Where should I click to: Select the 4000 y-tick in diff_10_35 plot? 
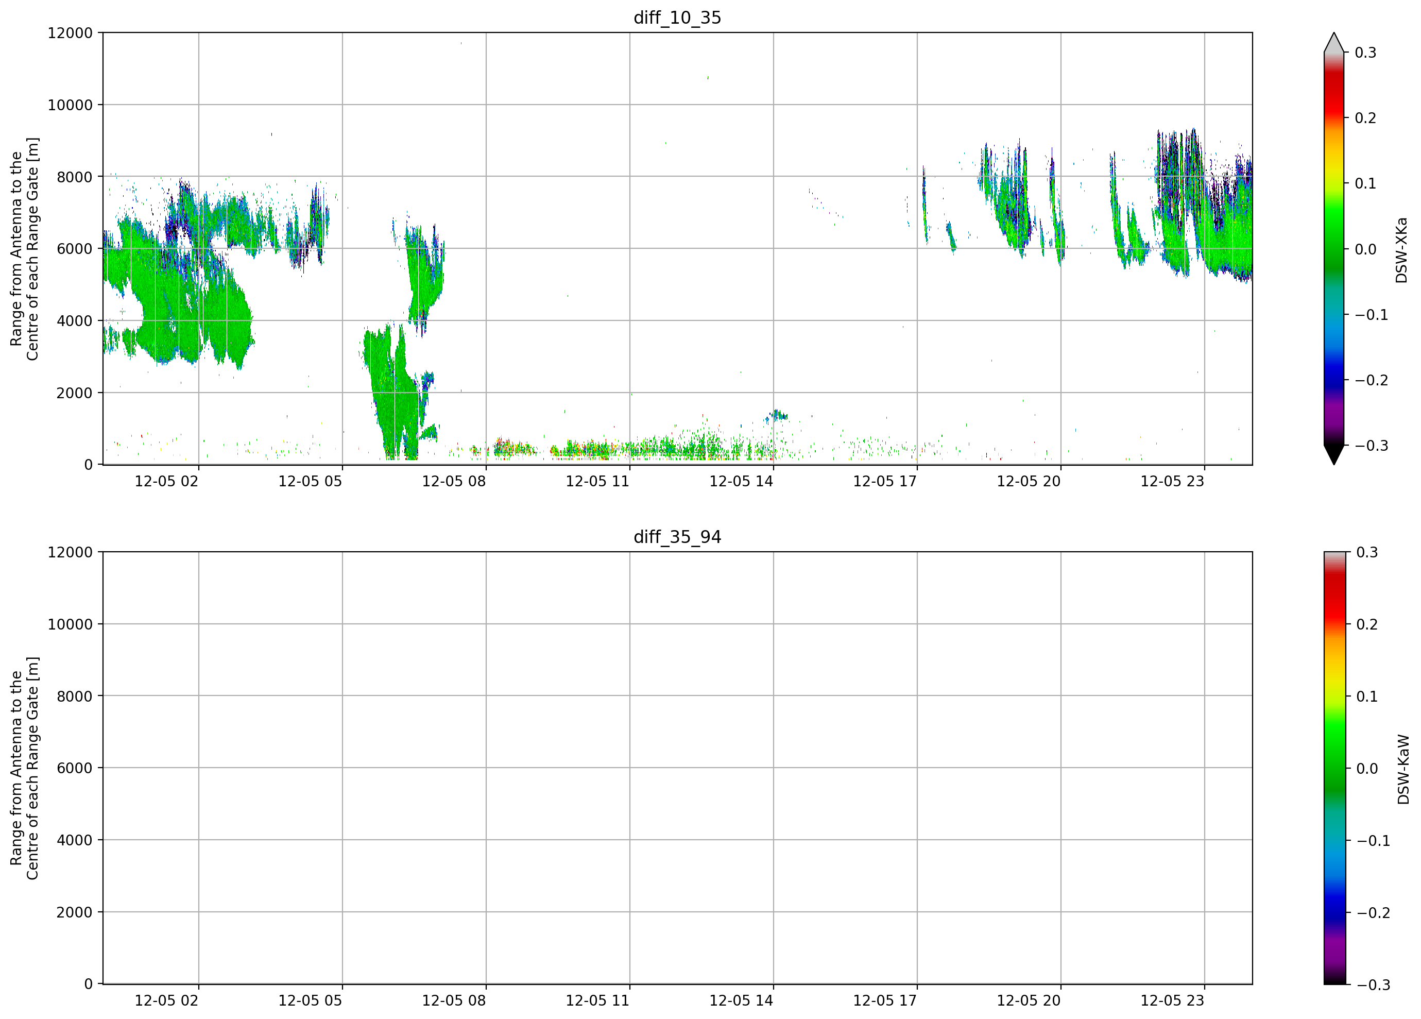tap(75, 321)
